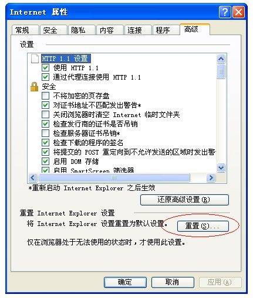Click the 安全 padlock icon
This screenshot has width=253, height=298.
[34, 87]
